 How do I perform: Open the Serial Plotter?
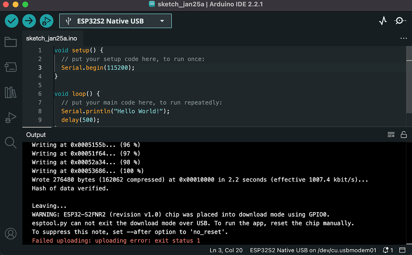click(x=383, y=21)
